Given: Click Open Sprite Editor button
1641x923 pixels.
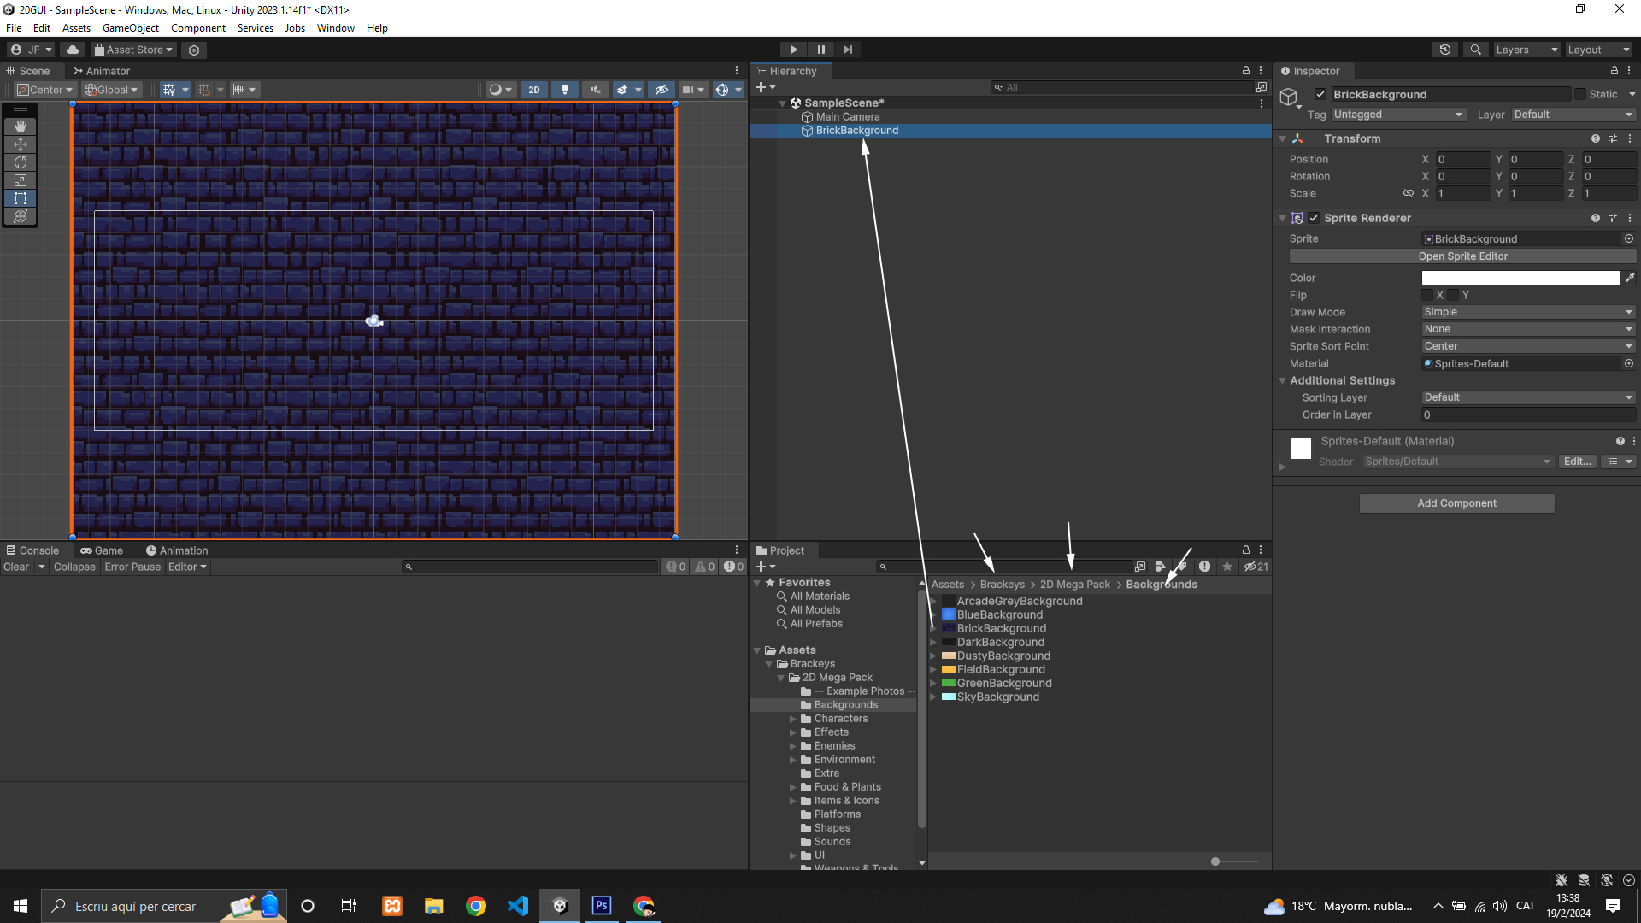Looking at the screenshot, I should (1462, 256).
